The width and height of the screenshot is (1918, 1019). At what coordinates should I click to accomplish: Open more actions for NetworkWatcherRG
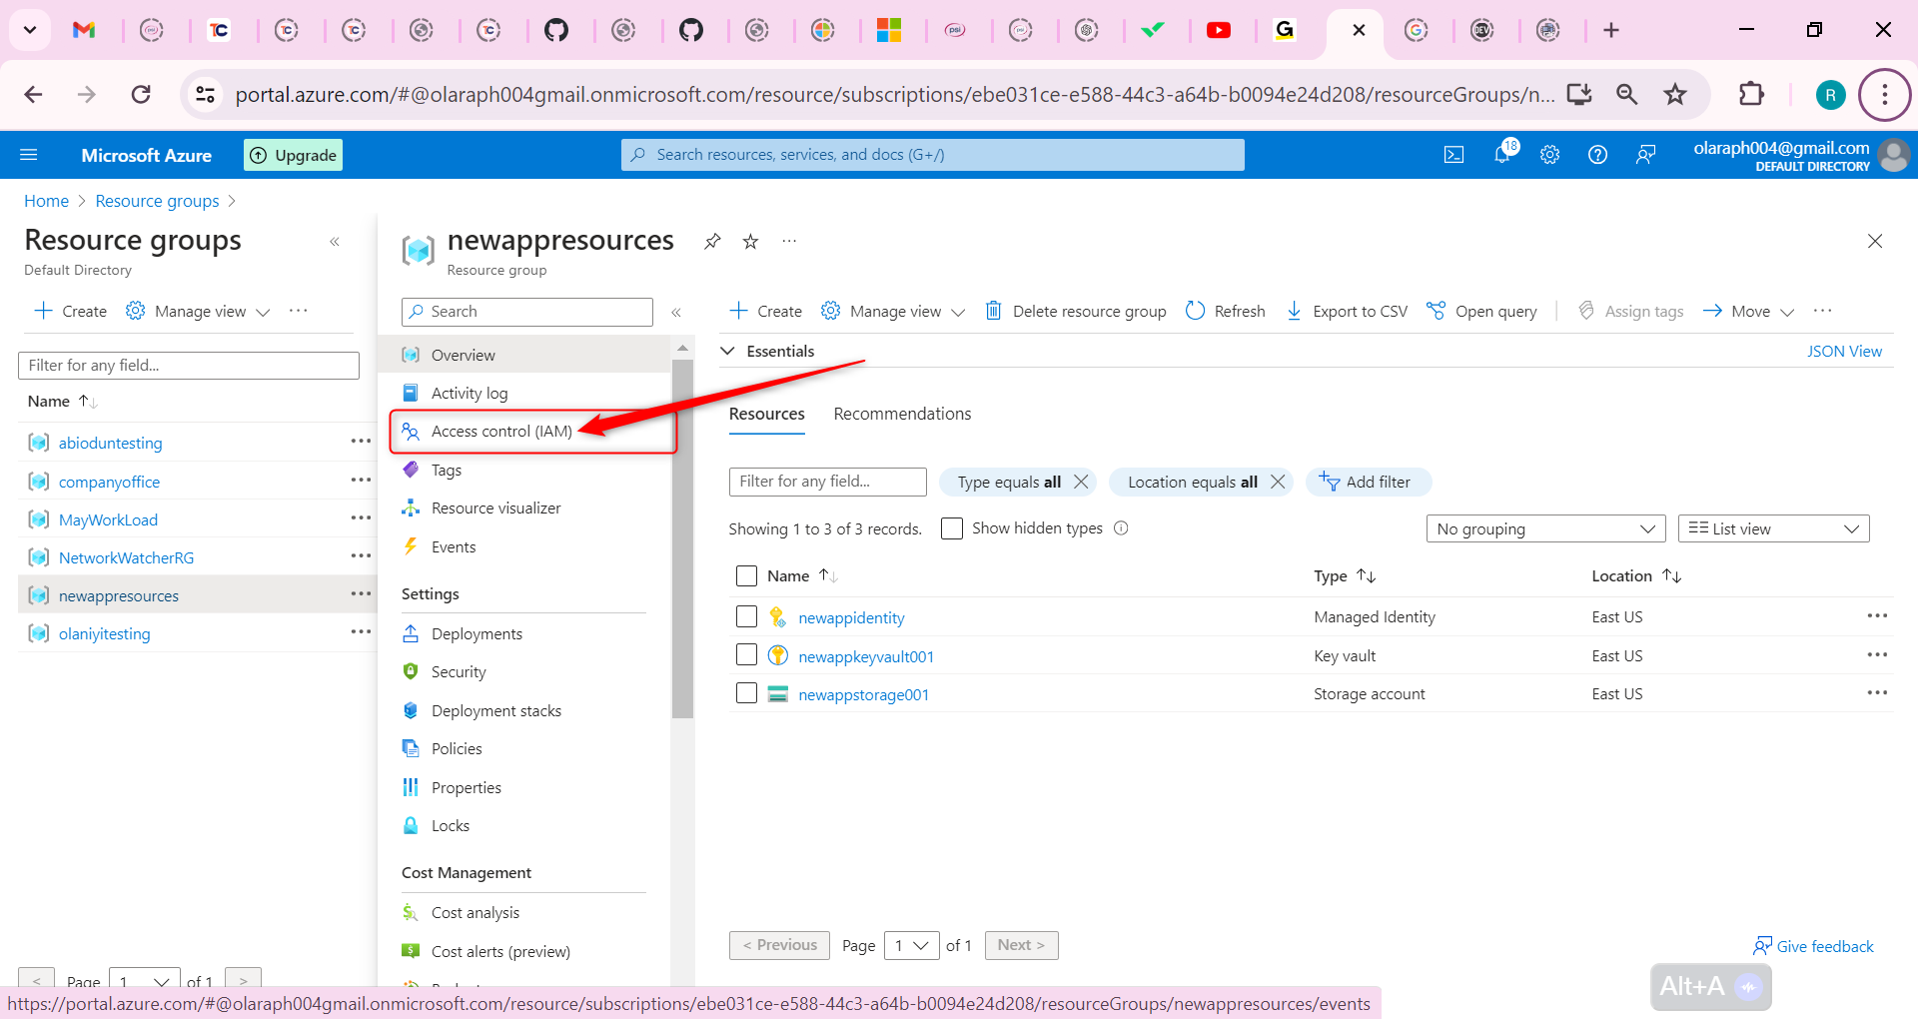coord(361,556)
